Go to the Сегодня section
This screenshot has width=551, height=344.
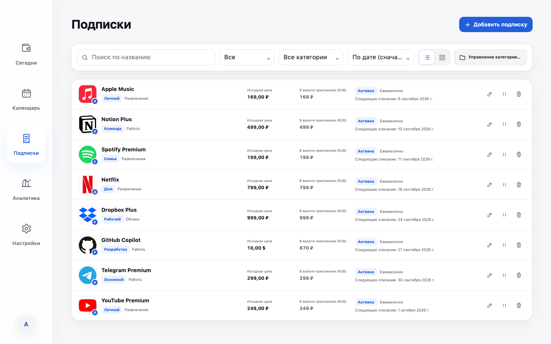(26, 54)
